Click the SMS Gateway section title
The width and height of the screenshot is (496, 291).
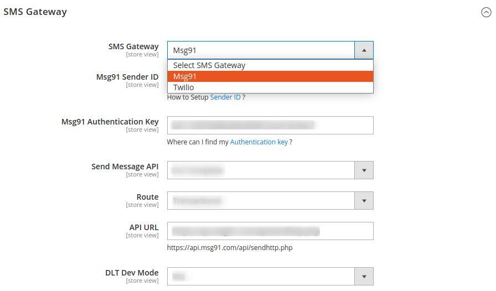coord(35,12)
